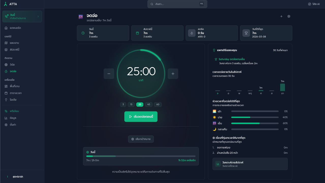Viewport: 325px width, 183px height.
Task: Open ตั้งค่า in the sidebar
Action: point(22,125)
